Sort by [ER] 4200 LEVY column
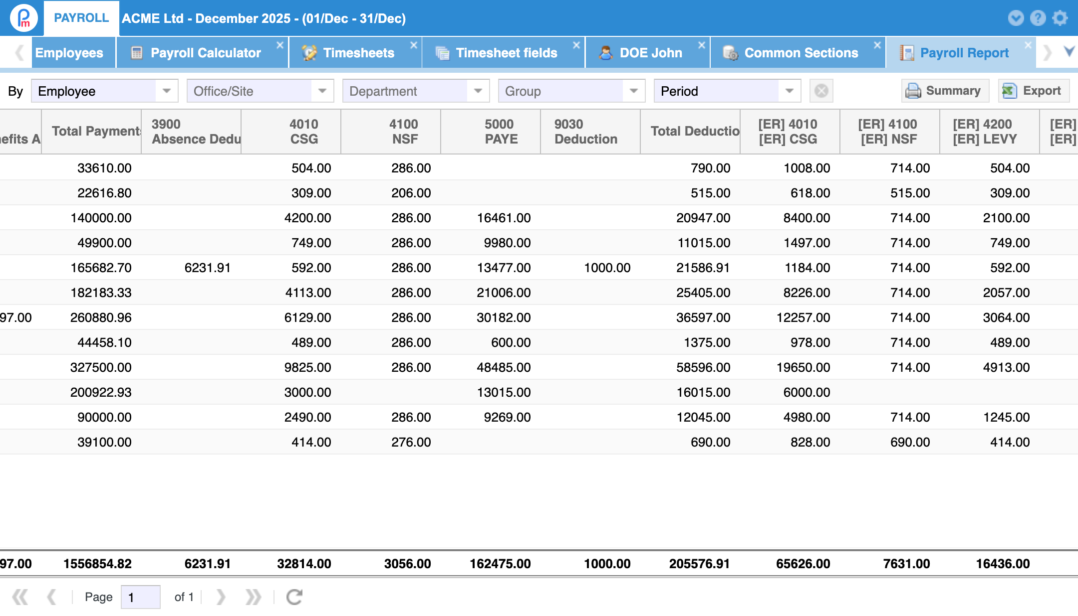 [990, 132]
